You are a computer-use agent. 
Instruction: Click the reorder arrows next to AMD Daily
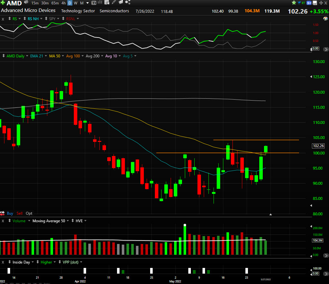click(x=3, y=56)
